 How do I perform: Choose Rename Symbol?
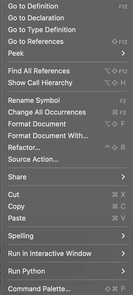click(x=68, y=101)
